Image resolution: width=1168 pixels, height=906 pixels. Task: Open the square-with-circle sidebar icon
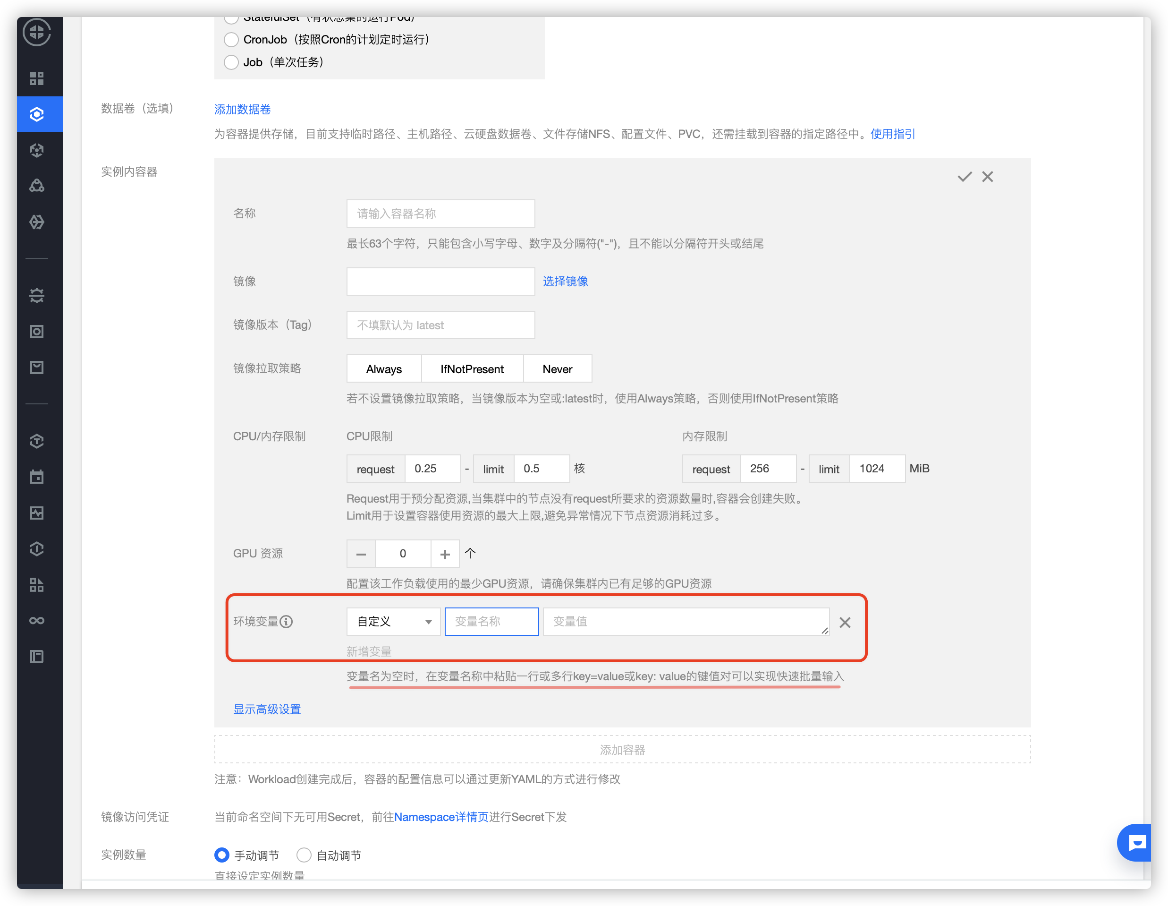click(37, 331)
